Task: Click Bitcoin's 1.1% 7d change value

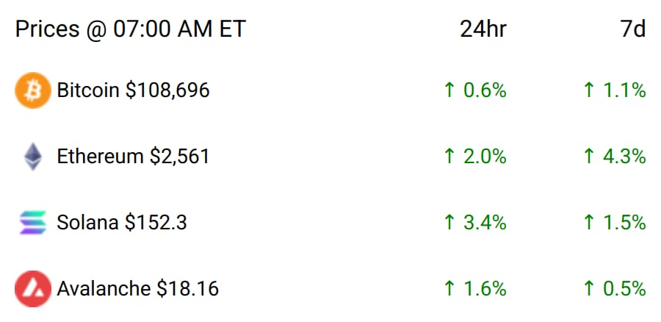Action: tap(624, 90)
